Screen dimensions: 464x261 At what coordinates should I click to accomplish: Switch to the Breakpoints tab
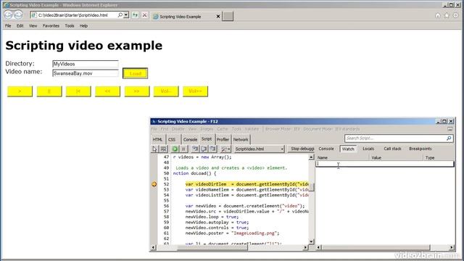click(x=420, y=149)
